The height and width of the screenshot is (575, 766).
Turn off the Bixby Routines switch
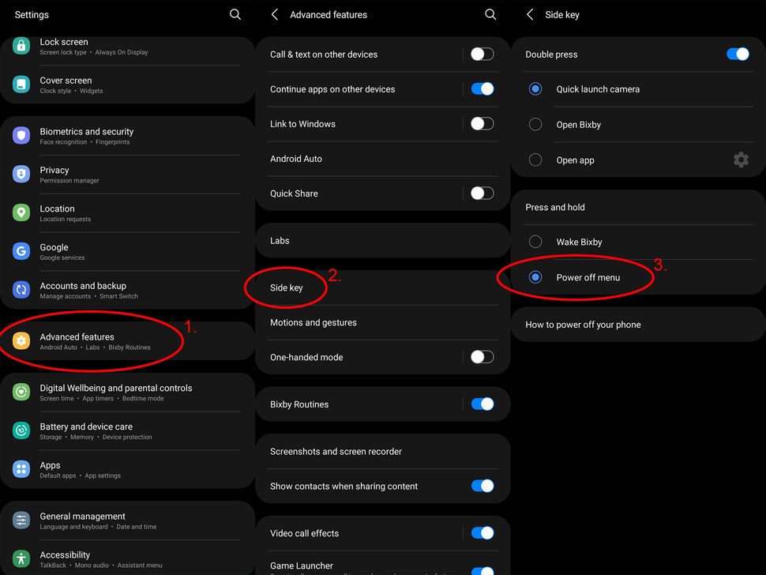pyautogui.click(x=482, y=404)
